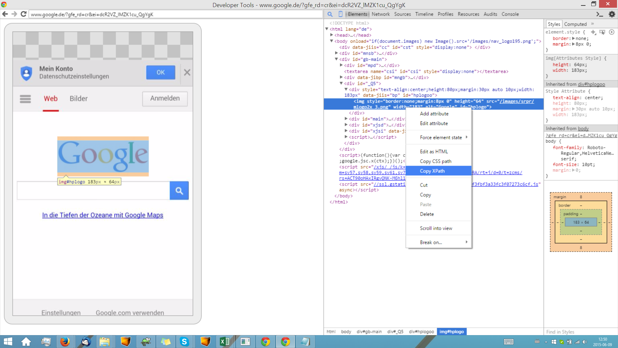Viewport: 618px width, 348px height.
Task: Expand border property in element.style
Action: pyautogui.click(x=574, y=38)
